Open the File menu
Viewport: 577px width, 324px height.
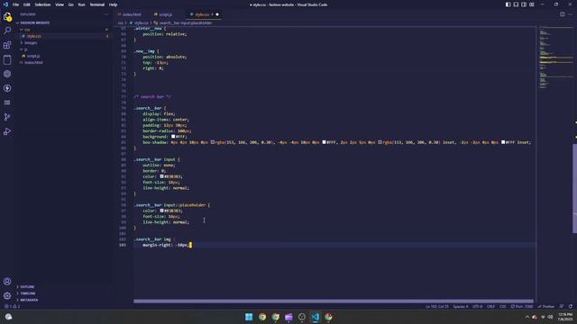[15, 4]
